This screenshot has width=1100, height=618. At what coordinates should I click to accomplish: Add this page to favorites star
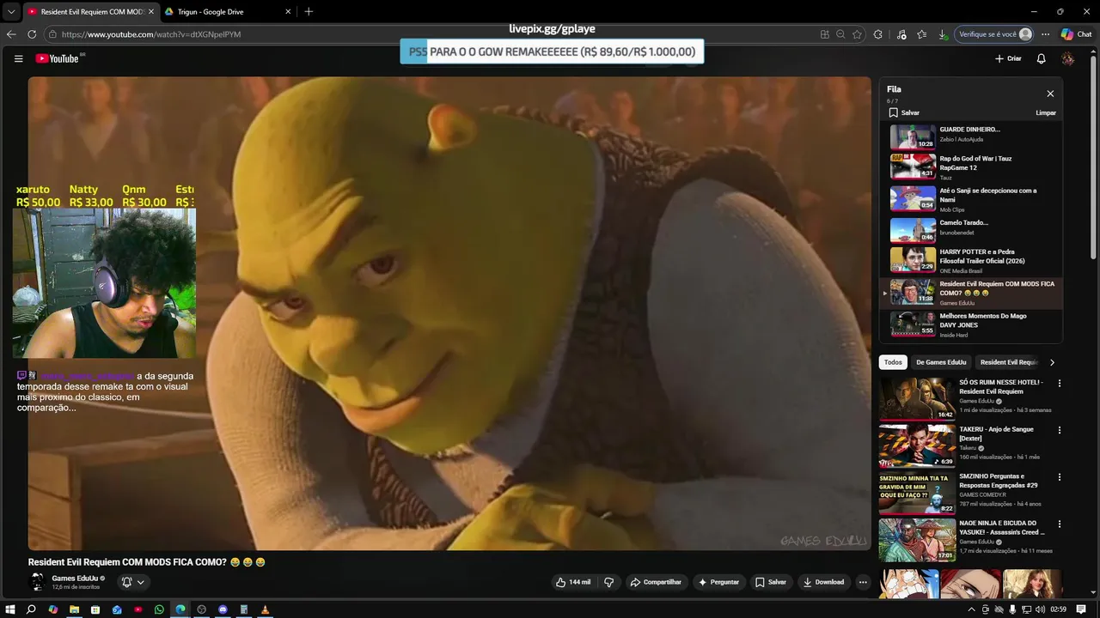click(x=857, y=34)
